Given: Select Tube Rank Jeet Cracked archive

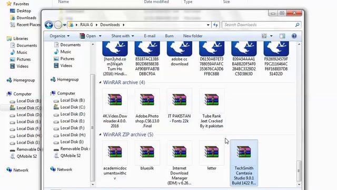Looking at the screenshot, I should pyautogui.click(x=212, y=108).
